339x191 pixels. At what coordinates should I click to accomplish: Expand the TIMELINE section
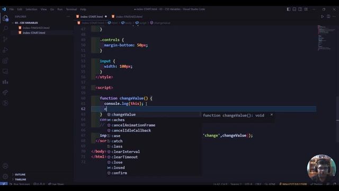[x=41, y=179]
